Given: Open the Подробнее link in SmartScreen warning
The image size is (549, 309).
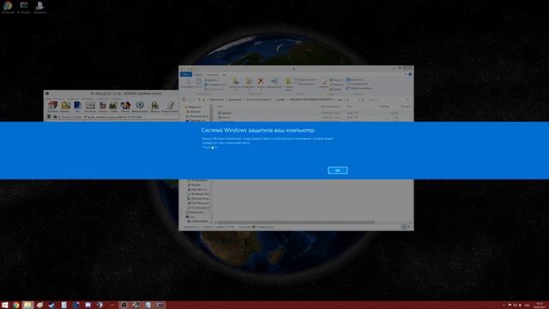Looking at the screenshot, I should coord(210,148).
